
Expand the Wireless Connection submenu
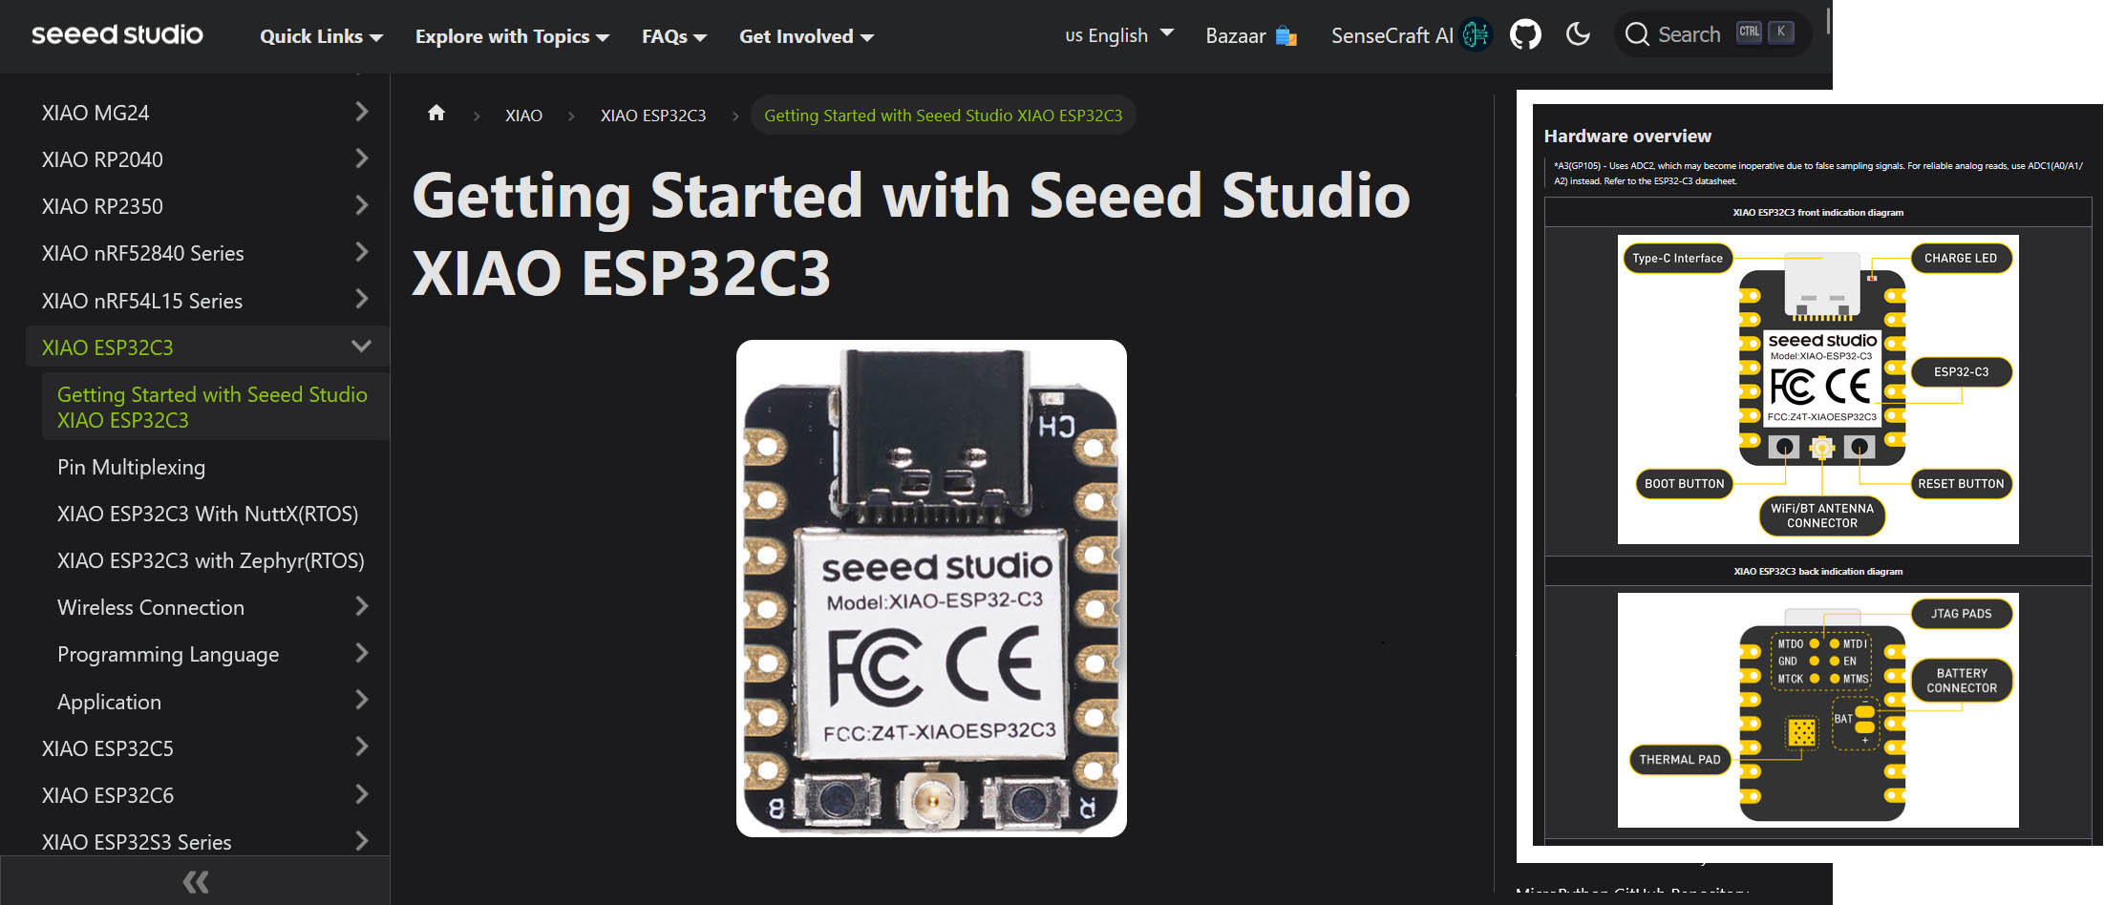361,606
